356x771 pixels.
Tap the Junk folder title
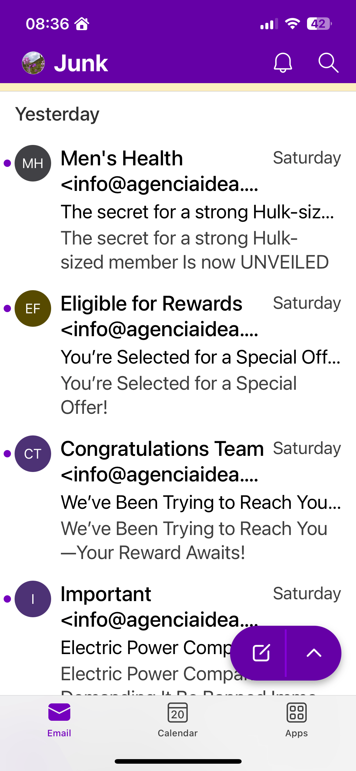click(81, 63)
